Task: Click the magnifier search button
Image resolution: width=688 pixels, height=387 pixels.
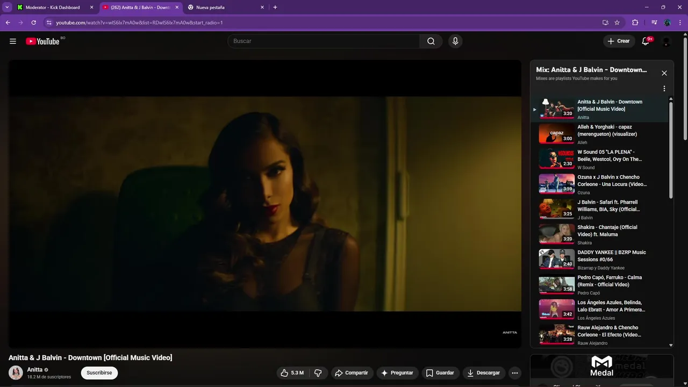Action: click(431, 41)
